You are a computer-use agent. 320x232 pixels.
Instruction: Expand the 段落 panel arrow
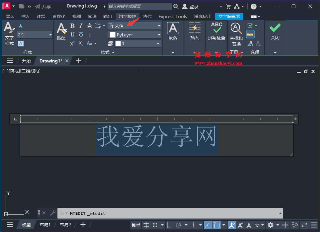tap(173, 53)
